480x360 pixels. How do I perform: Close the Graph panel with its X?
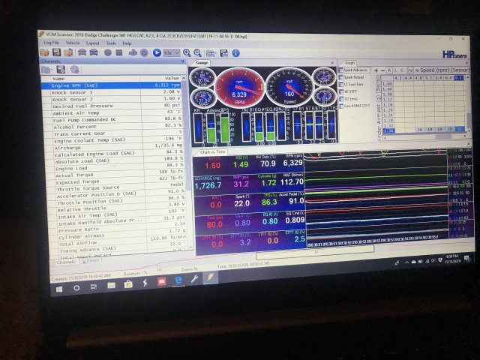[x=466, y=63]
